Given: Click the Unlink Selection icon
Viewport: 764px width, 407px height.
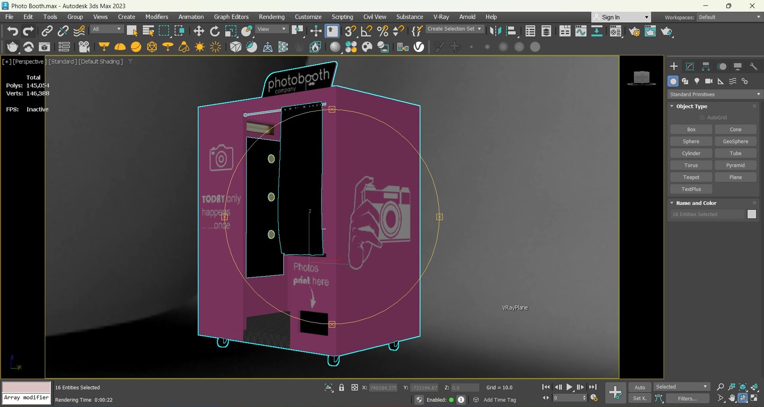Looking at the screenshot, I should [63, 31].
